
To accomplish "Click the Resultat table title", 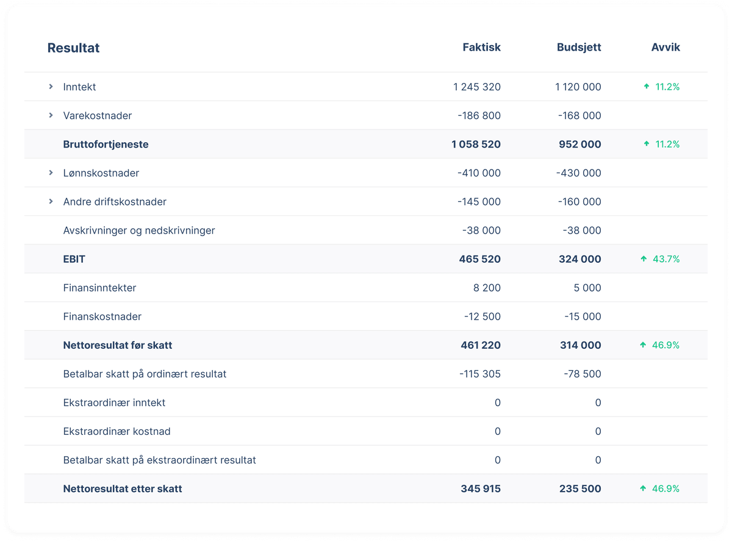I will point(73,48).
